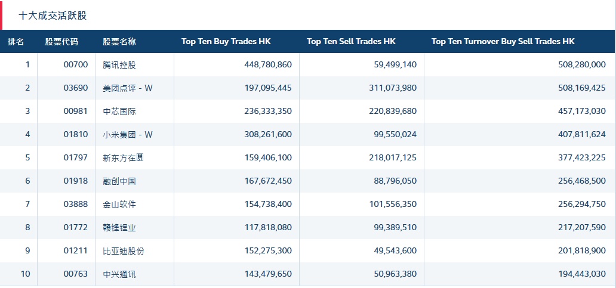Viewport: 616px width, 288px height.
Task: Select stock code 01772
Action: click(x=75, y=228)
